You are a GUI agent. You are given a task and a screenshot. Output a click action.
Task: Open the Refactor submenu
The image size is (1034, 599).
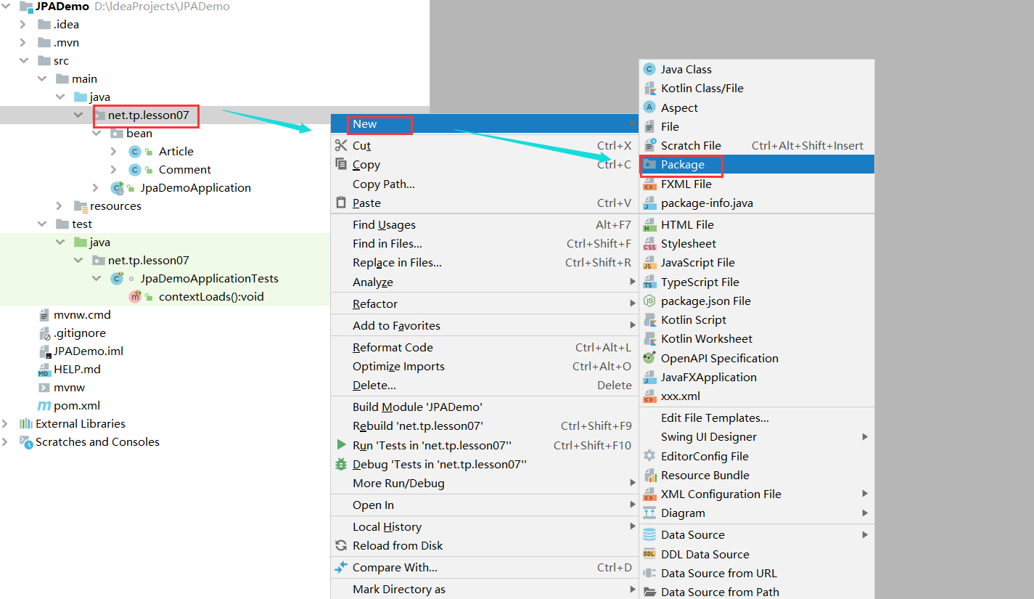pos(485,303)
